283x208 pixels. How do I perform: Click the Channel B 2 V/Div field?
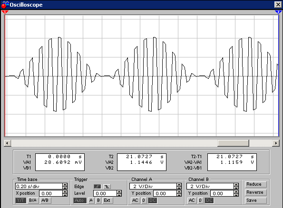210,186
